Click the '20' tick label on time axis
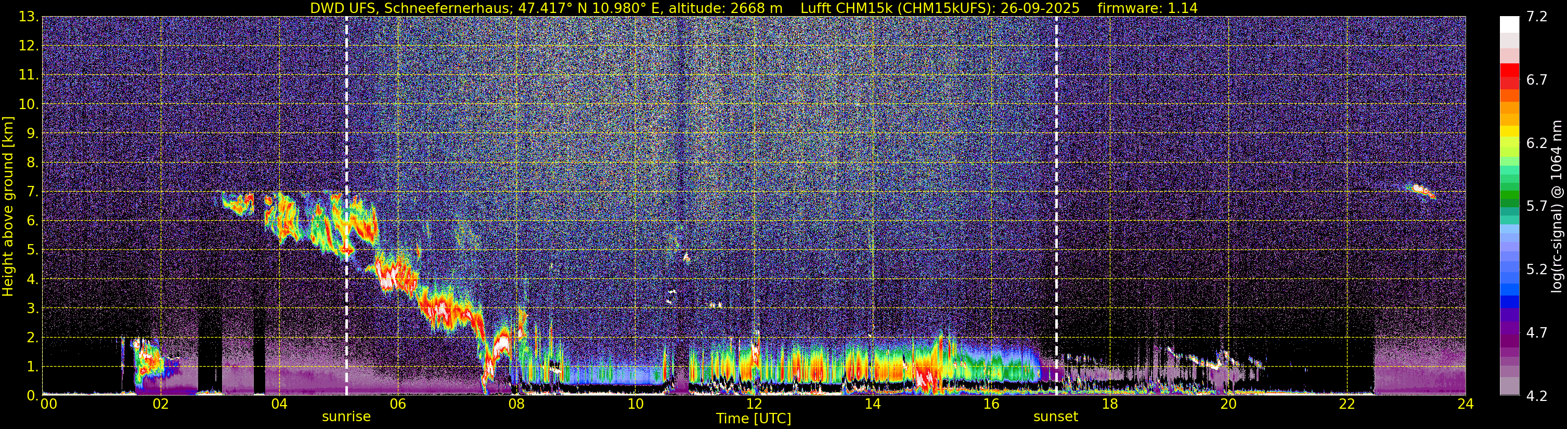The height and width of the screenshot is (429, 1567). pyautogui.click(x=1228, y=404)
